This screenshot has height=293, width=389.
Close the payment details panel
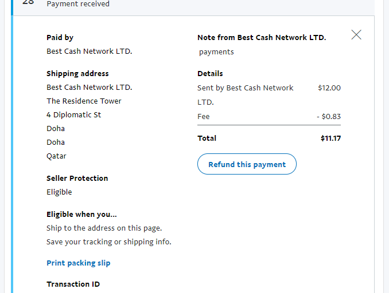(356, 35)
